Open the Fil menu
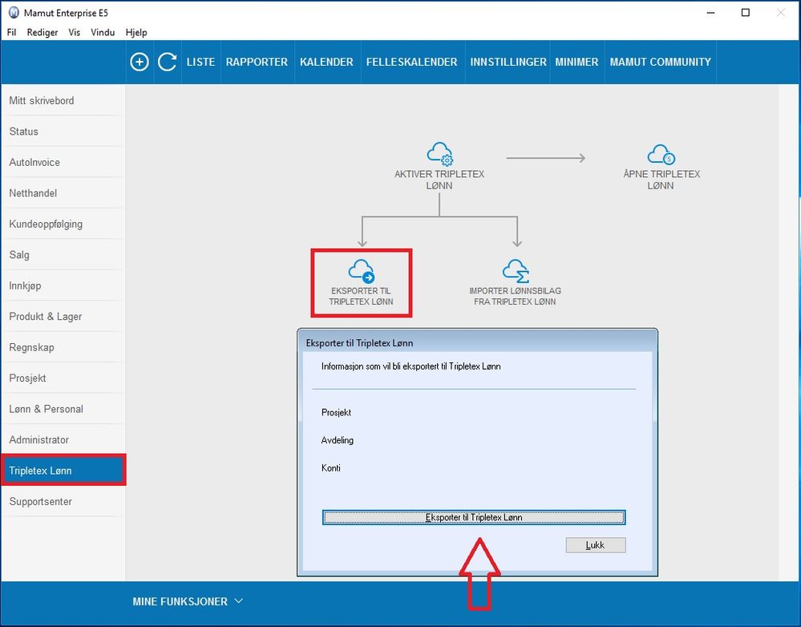The height and width of the screenshot is (627, 801). [x=11, y=32]
